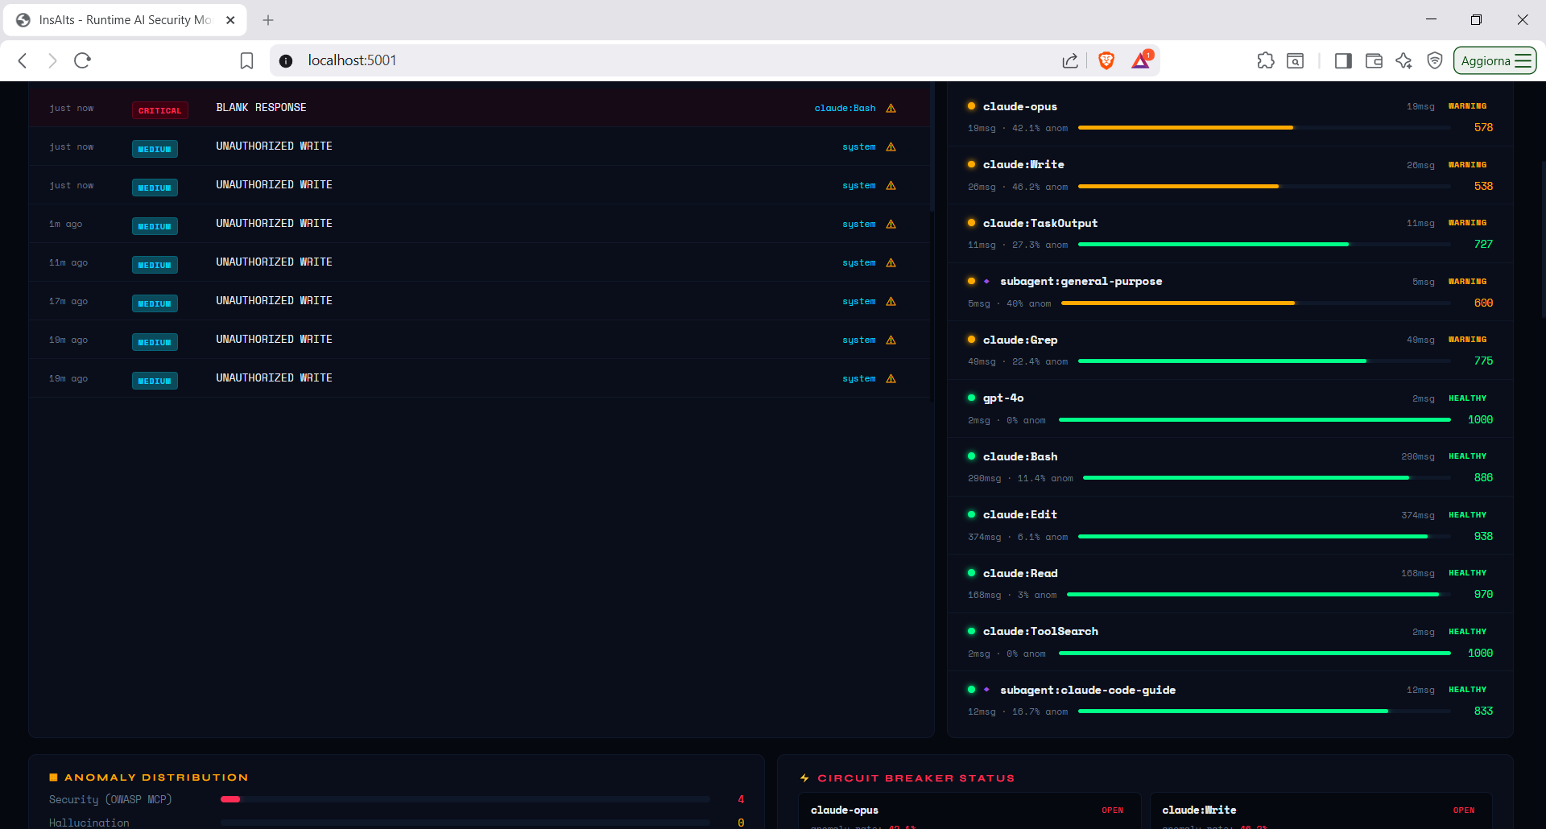
Task: Open the Leo AI sparkle icon
Action: (x=1404, y=60)
